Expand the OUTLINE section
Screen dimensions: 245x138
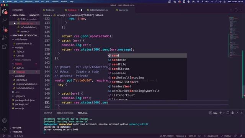(17, 128)
